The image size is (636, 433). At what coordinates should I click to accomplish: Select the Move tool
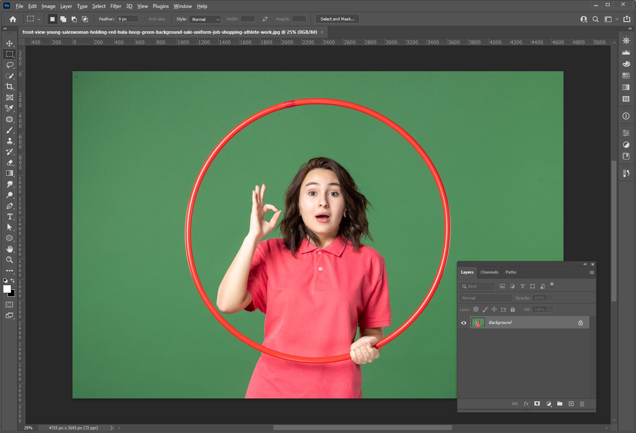(x=10, y=43)
